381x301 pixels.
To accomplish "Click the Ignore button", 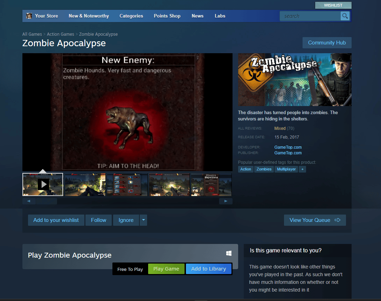I will pos(126,220).
